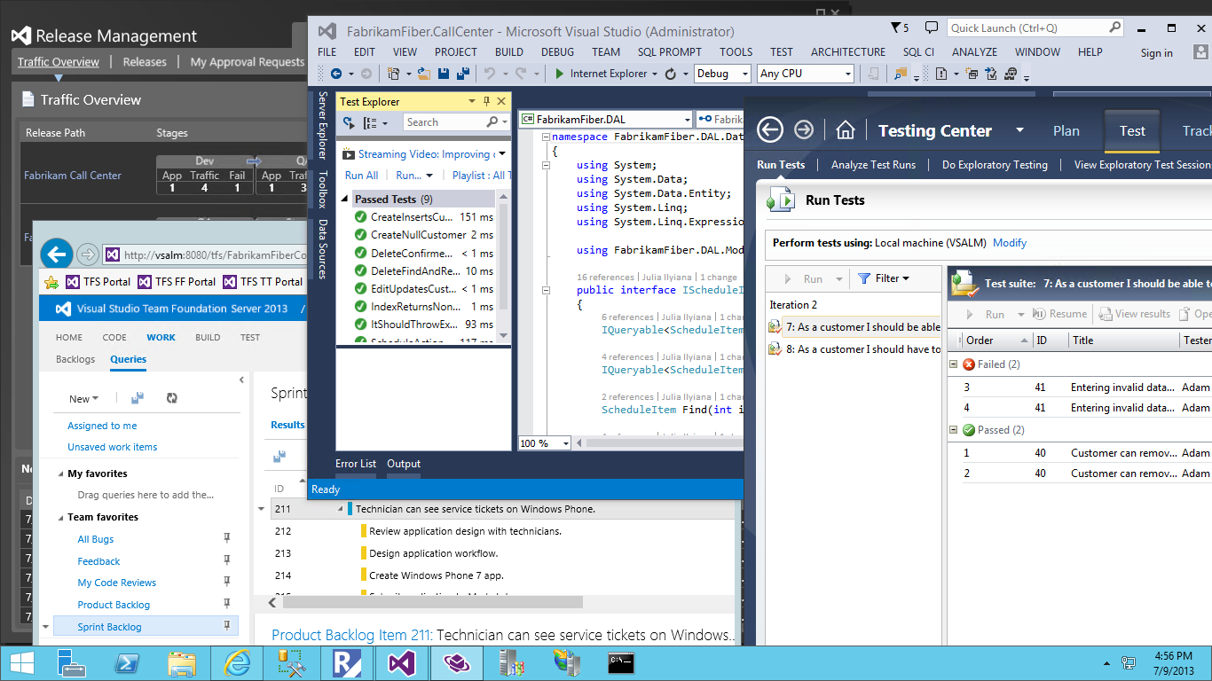Screen dimensions: 1212x681
Task: Switch to Backlogs tab in TFS web portal
Action: [x=75, y=359]
